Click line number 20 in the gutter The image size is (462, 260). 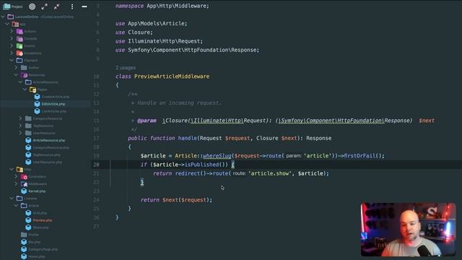coord(96,165)
